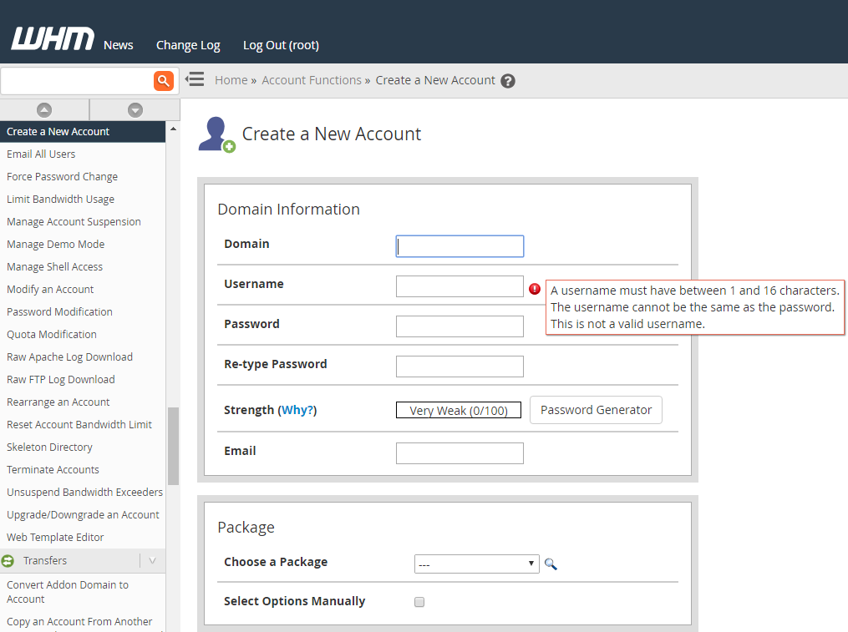
Task: Open the Choose a Package dropdown
Action: (x=476, y=564)
